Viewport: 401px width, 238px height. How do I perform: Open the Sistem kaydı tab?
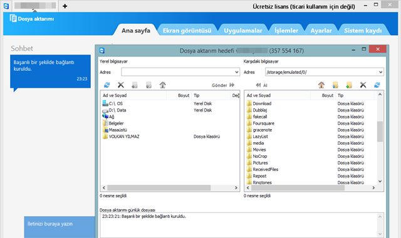click(x=363, y=31)
